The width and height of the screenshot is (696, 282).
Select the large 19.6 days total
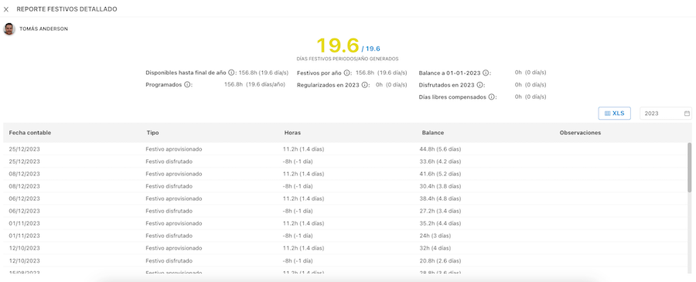coord(337,46)
